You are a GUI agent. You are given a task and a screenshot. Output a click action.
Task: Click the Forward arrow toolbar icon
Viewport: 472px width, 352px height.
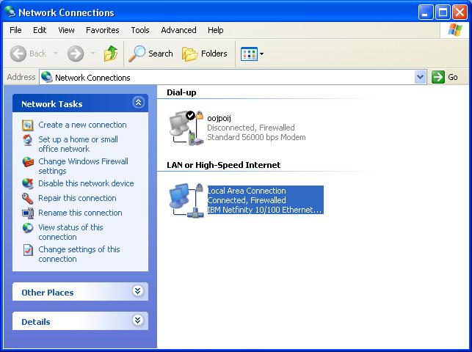(x=76, y=54)
